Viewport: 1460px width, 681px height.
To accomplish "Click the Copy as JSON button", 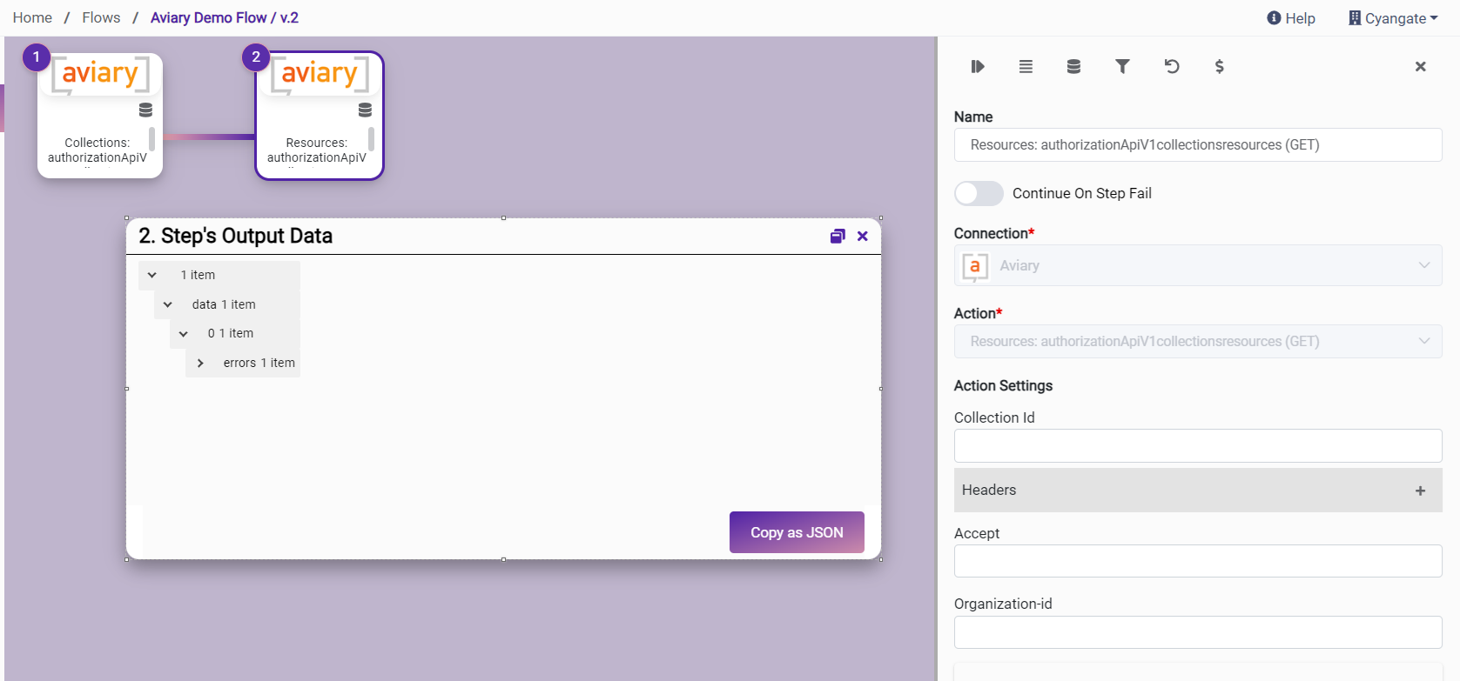I will (x=797, y=532).
